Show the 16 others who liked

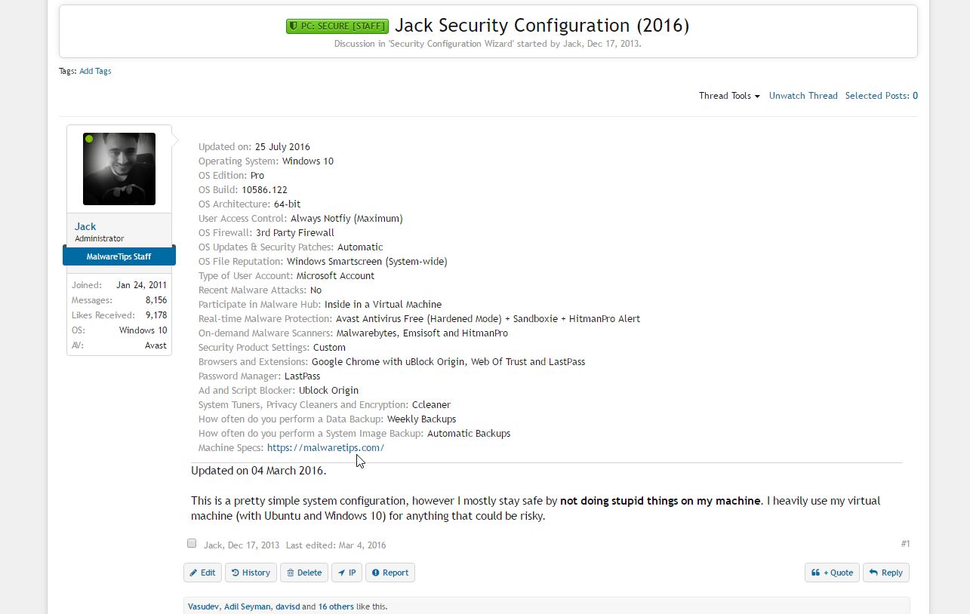pos(335,606)
